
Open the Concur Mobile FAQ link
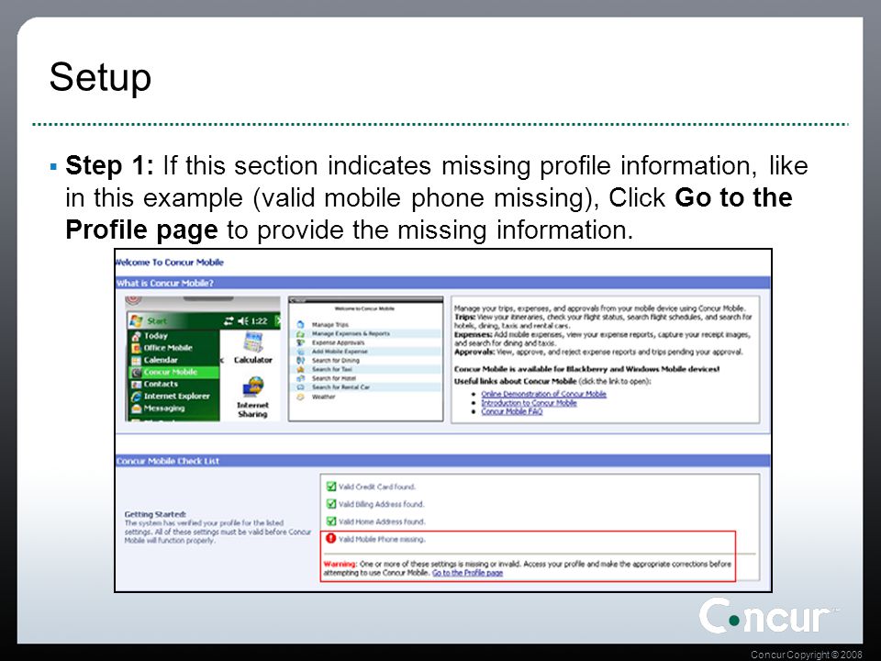coord(512,411)
